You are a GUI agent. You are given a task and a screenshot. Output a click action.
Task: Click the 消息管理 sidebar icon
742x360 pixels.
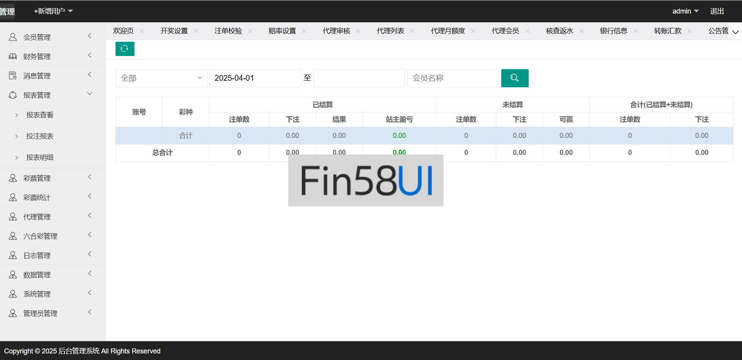coord(13,76)
